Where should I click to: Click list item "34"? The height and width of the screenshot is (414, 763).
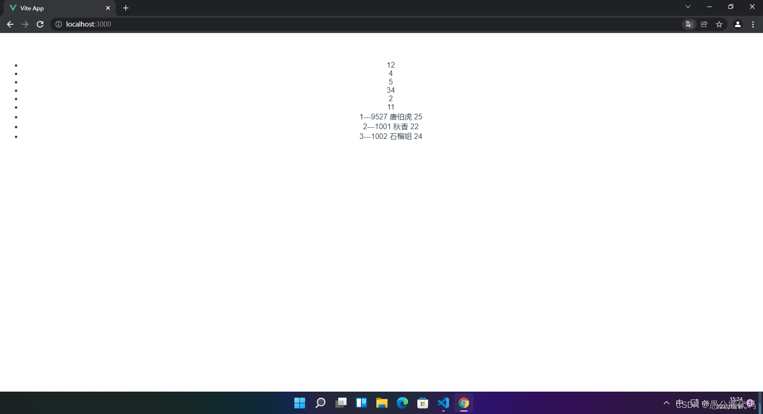[x=391, y=90]
